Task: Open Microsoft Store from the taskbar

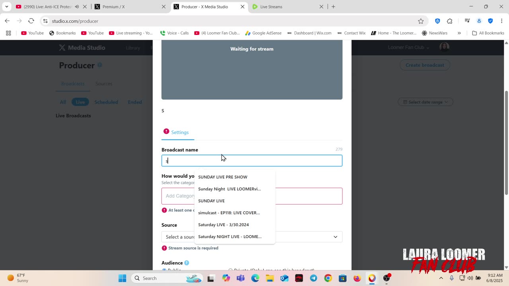Action: point(342,278)
